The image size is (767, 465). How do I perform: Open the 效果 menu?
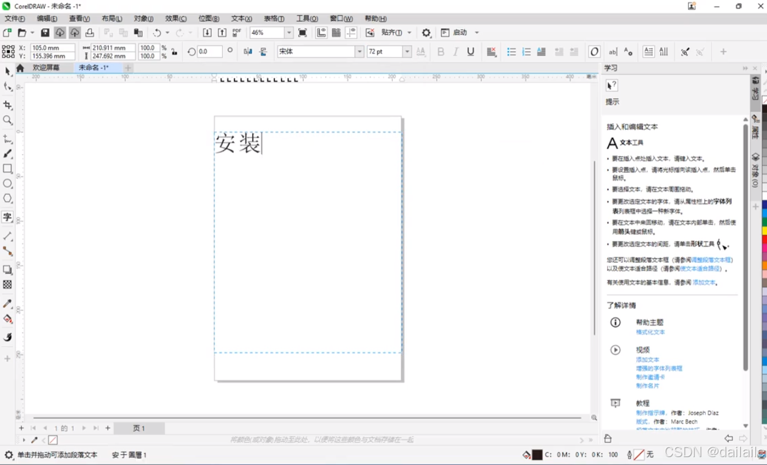pyautogui.click(x=176, y=19)
